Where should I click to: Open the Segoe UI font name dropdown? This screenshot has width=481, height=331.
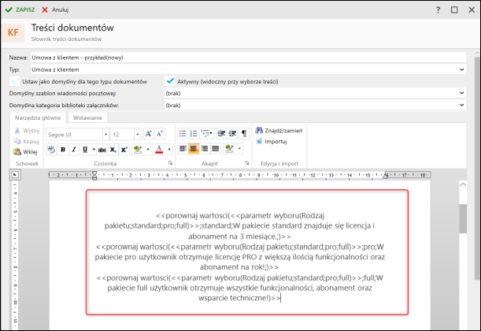point(105,135)
